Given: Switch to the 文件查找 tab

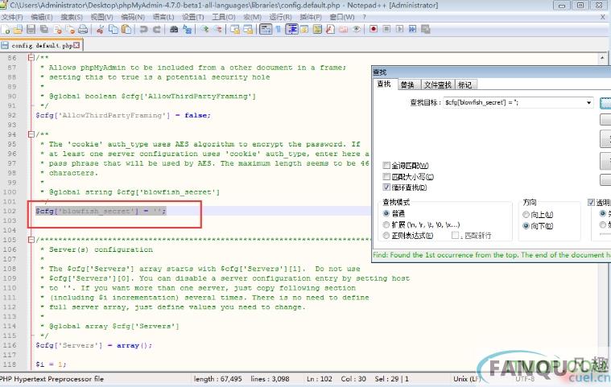Looking at the screenshot, I should point(438,84).
